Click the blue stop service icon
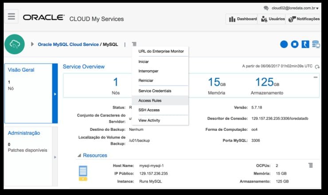The width and height of the screenshot is (328, 195). coord(295,44)
